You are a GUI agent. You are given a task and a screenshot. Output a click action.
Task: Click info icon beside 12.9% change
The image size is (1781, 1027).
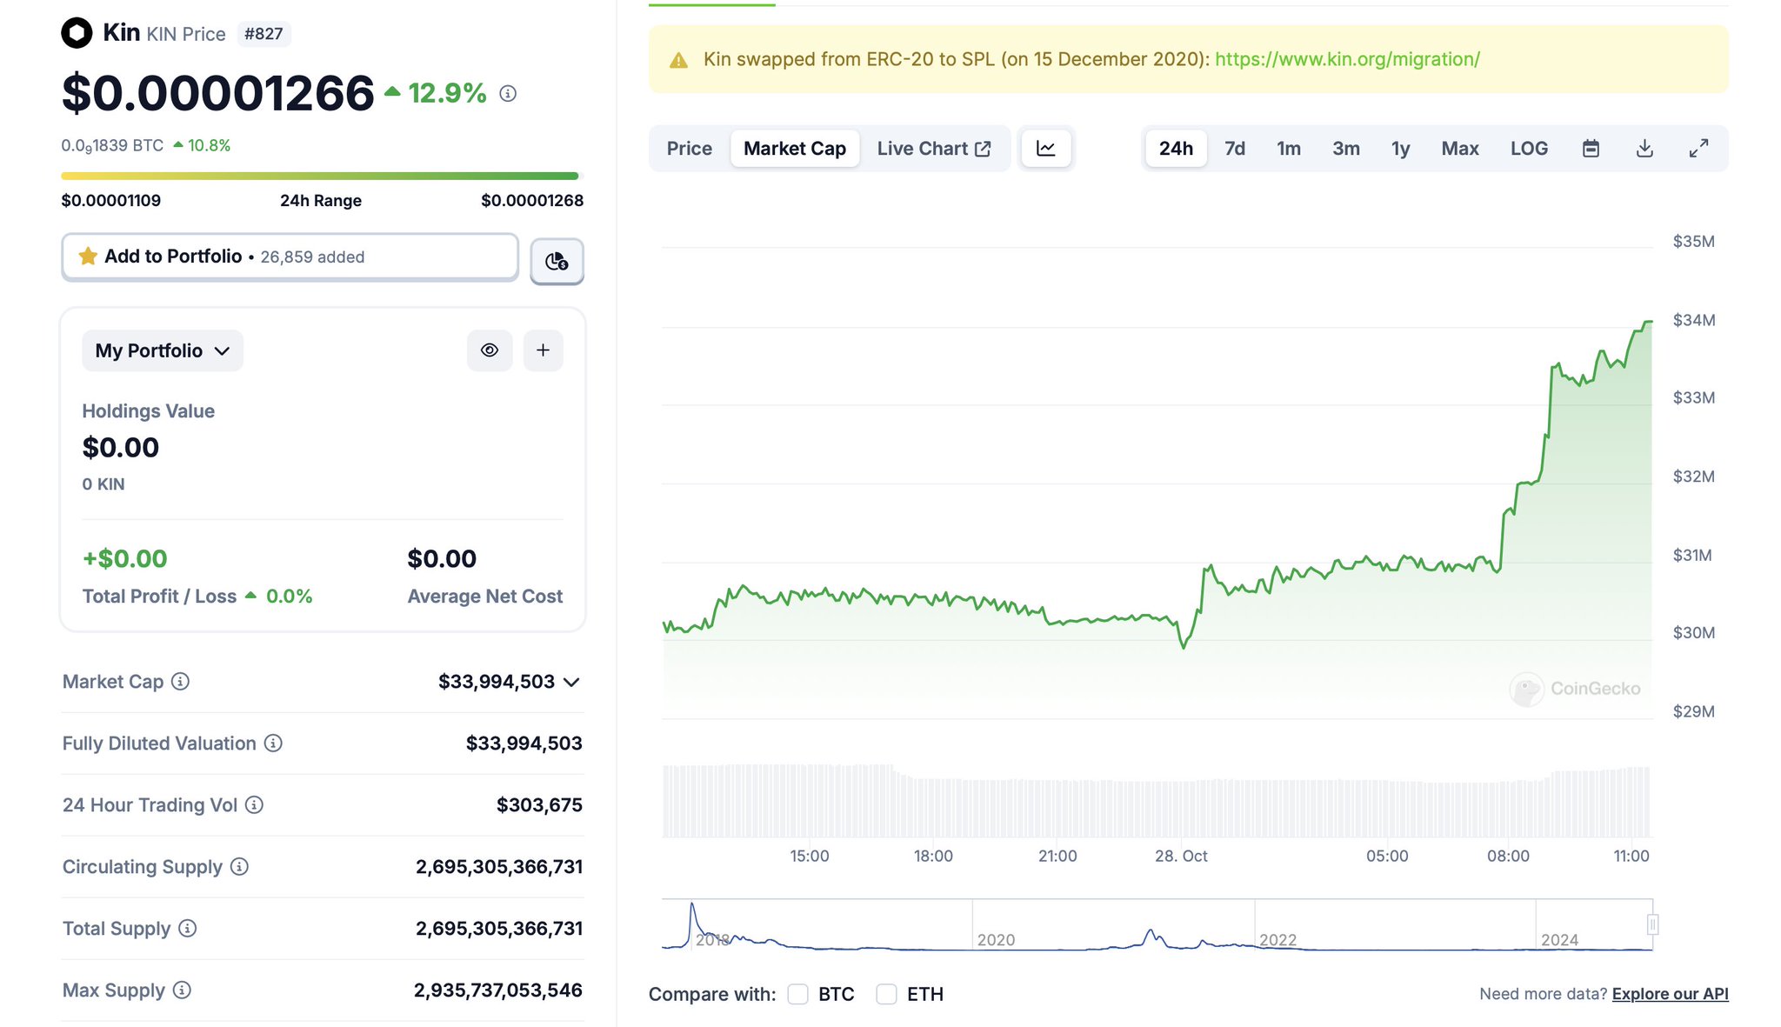coord(508,93)
